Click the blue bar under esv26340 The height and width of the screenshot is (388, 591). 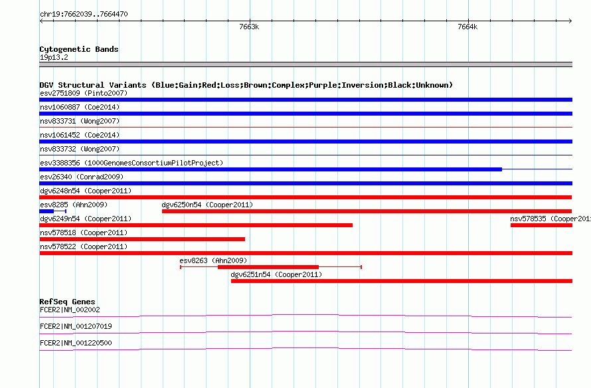click(305, 183)
